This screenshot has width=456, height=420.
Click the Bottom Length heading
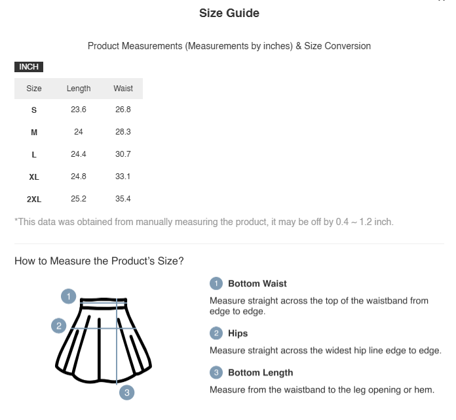pos(261,373)
